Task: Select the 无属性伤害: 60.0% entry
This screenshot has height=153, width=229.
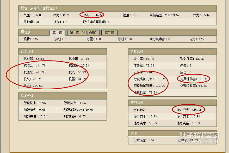Action: [193, 79]
